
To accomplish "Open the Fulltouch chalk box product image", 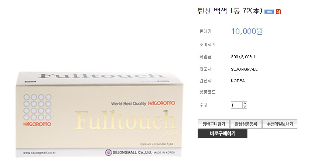I will (99, 115).
